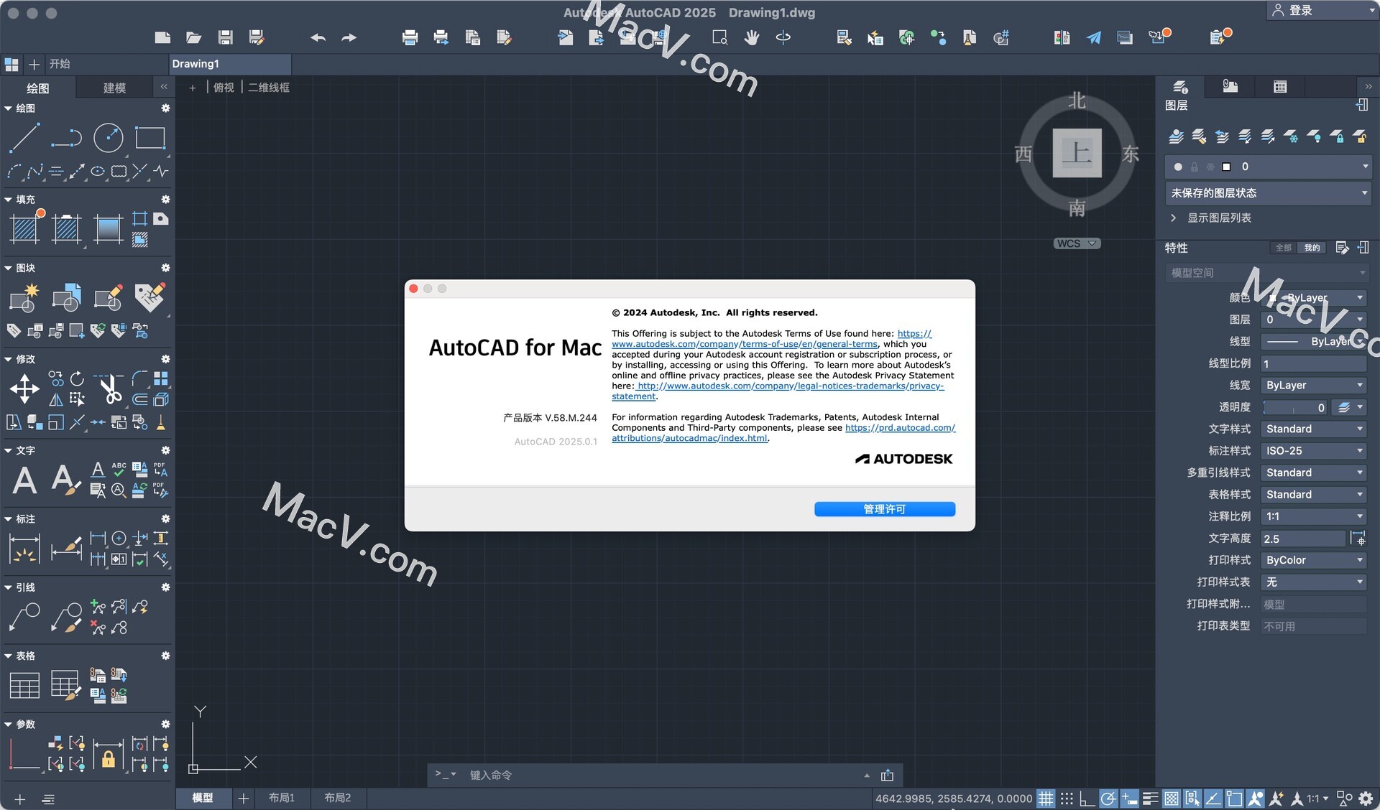
Task: Click the lock layer icon in 图层 panel
Action: tap(1338, 137)
